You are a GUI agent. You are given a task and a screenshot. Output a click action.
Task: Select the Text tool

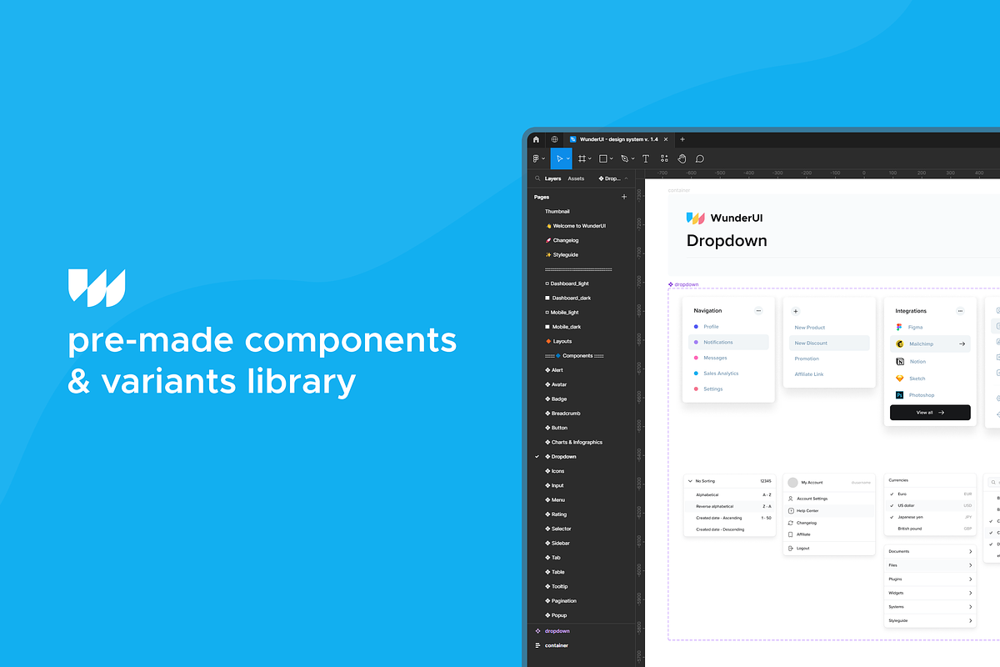click(645, 158)
